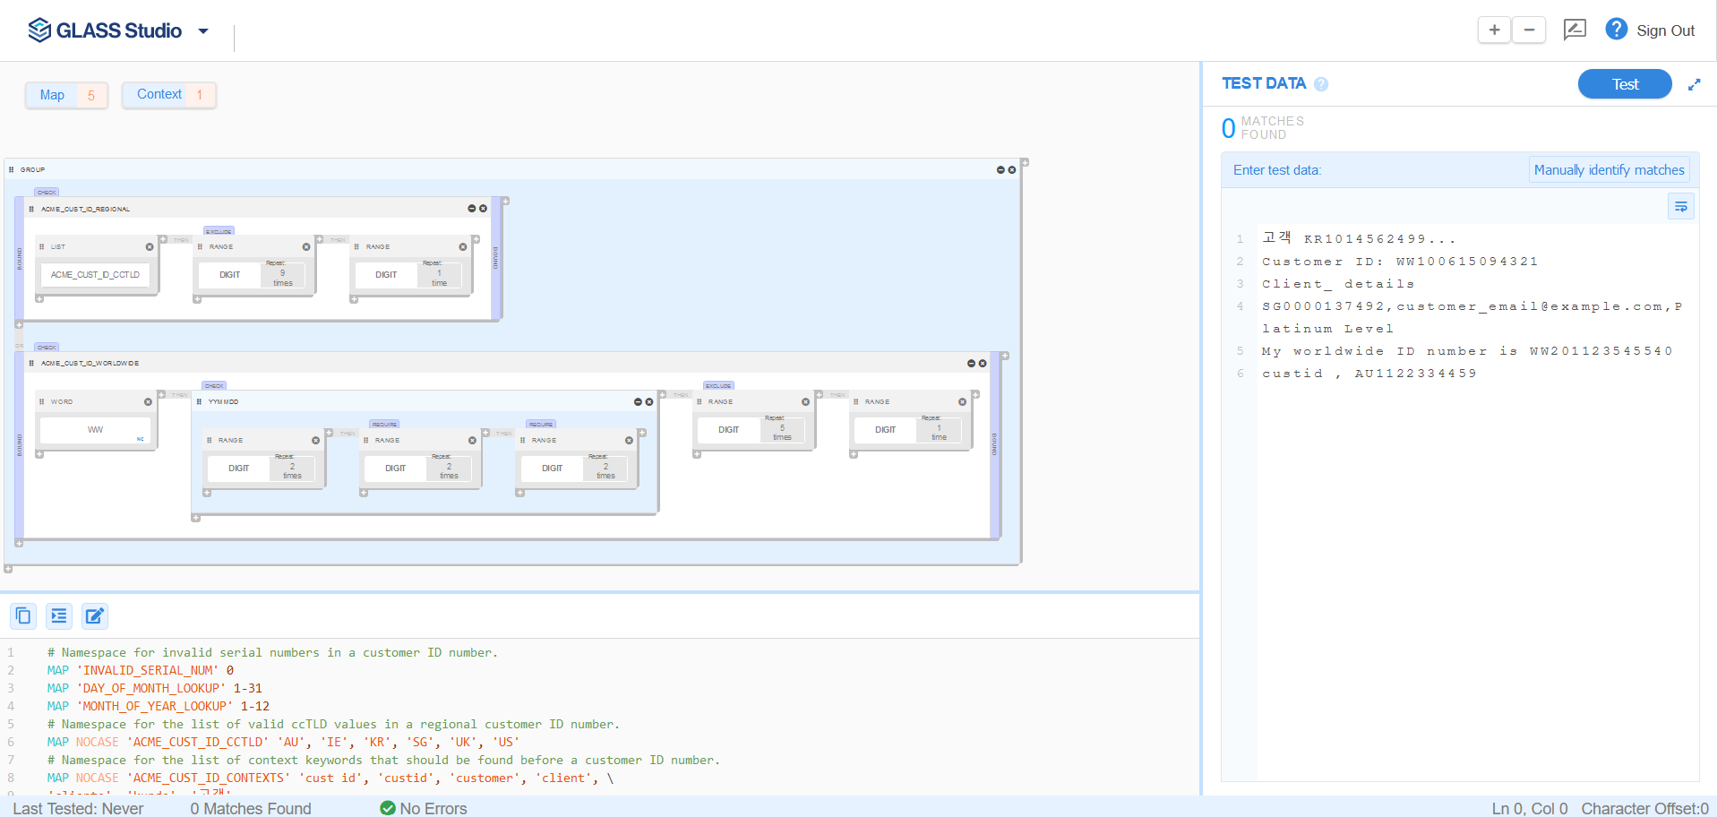Click the zoom out minus button

[1529, 30]
